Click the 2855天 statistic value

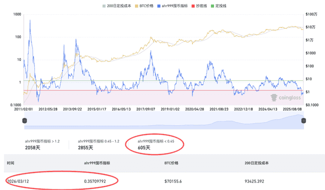(x=85, y=147)
